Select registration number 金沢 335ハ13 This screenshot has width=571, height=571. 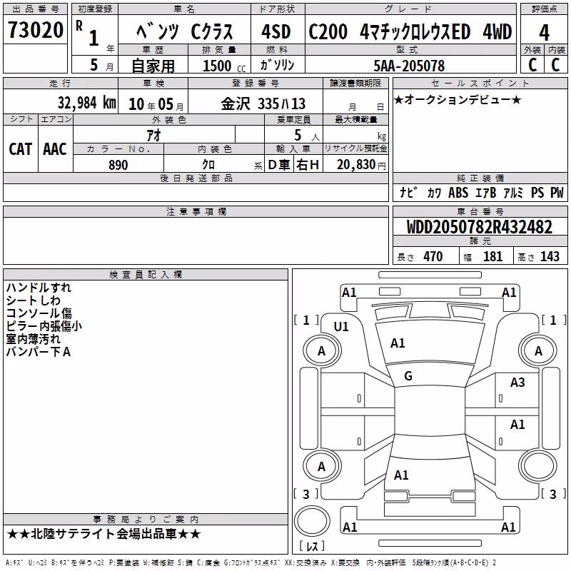[263, 103]
